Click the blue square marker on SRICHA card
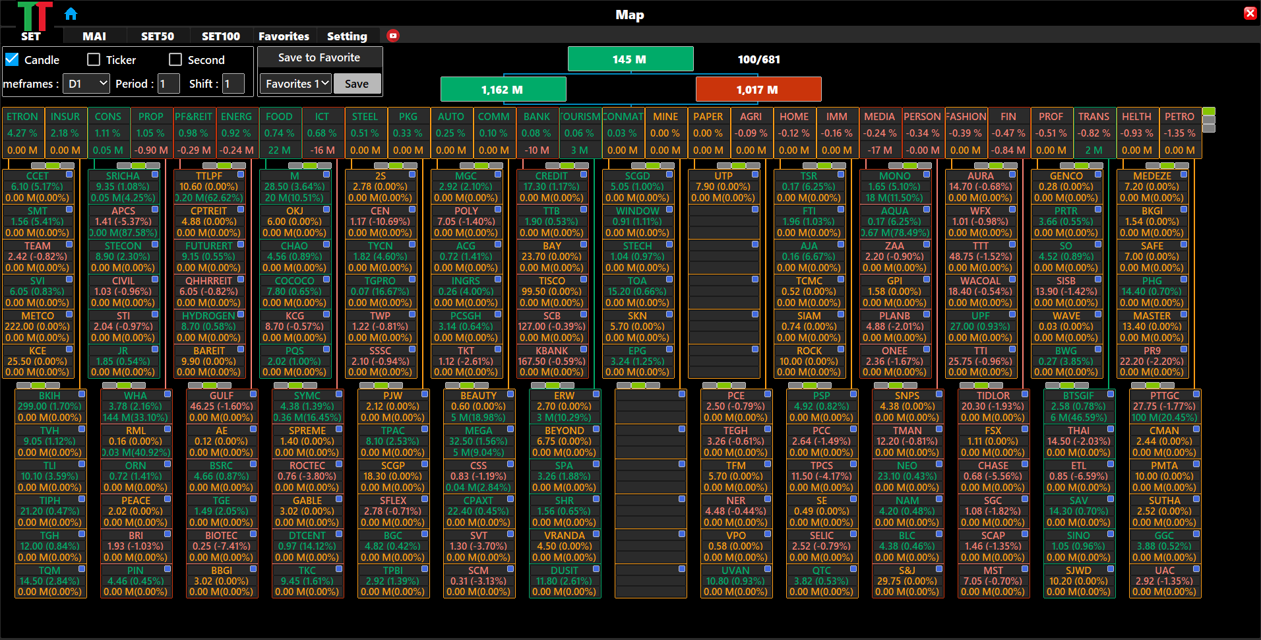The image size is (1261, 640). point(155,175)
